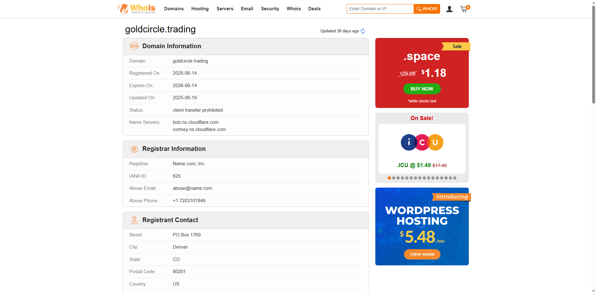This screenshot has height=294, width=596.
Task: Click the www globe icon beside Domain Information
Action: (x=134, y=46)
